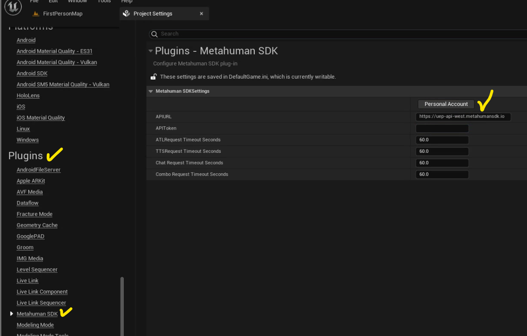527x336 pixels.
Task: Open the Window menu
Action: point(77,1)
